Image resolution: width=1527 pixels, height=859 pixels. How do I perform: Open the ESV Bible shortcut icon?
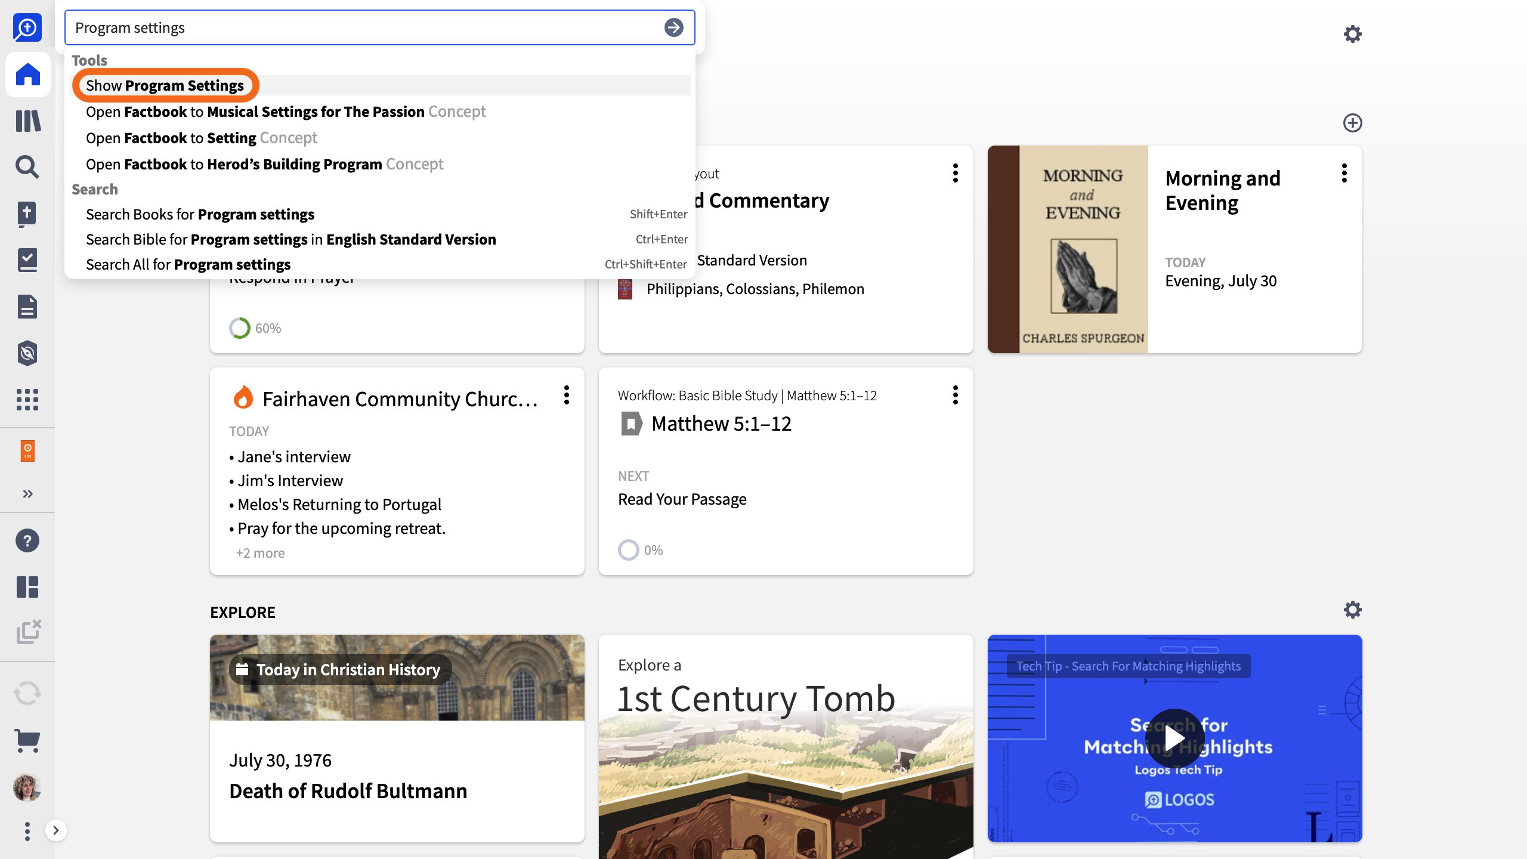tap(27, 451)
